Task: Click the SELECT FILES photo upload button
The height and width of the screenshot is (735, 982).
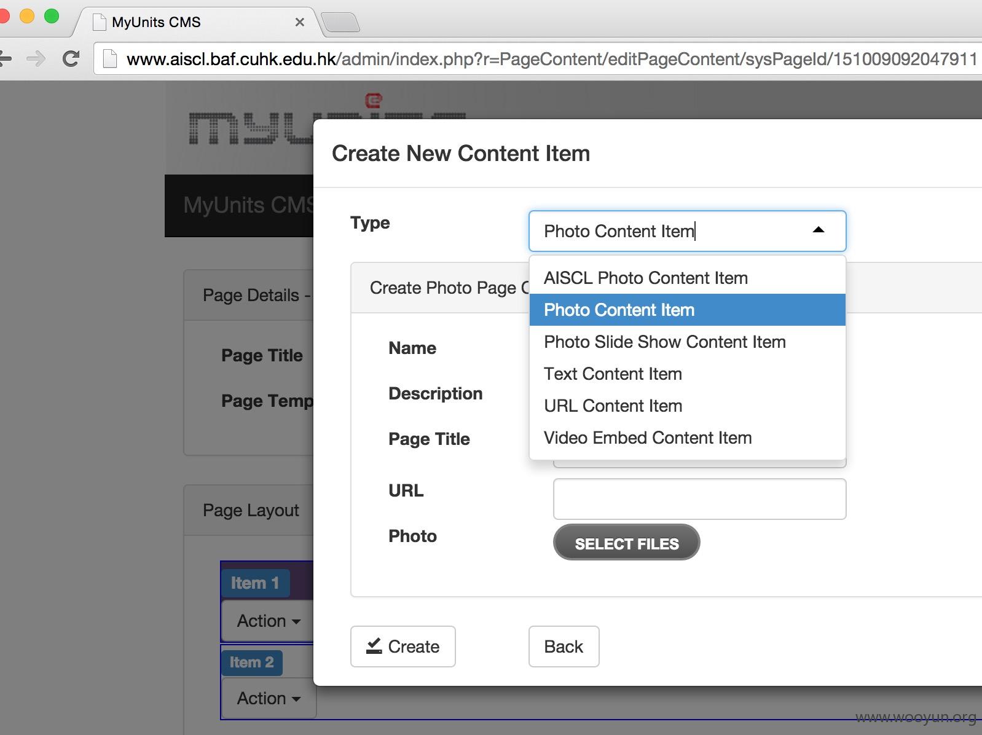Action: pyautogui.click(x=626, y=543)
